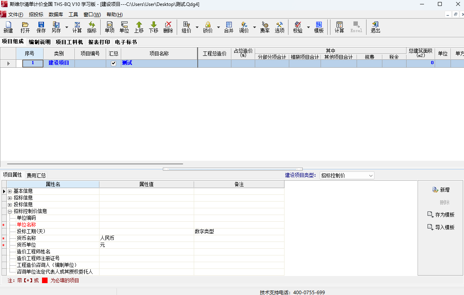This screenshot has width=464, height=295.
Task: Open the 合并 merge tool
Action: [x=229, y=27]
